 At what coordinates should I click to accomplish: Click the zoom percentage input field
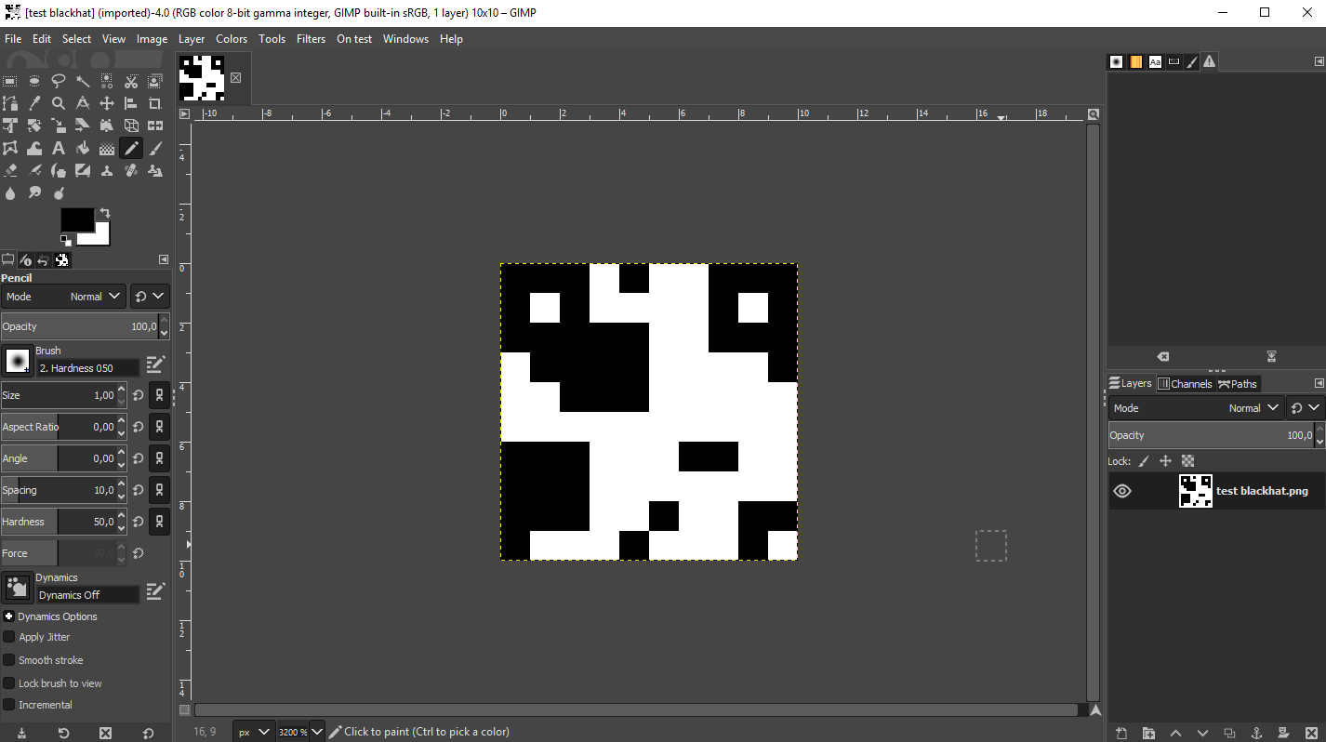pos(293,732)
